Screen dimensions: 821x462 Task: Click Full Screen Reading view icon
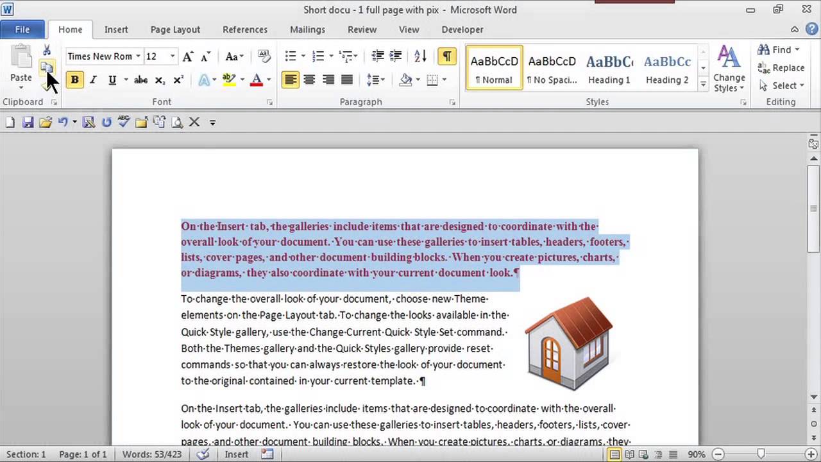630,454
